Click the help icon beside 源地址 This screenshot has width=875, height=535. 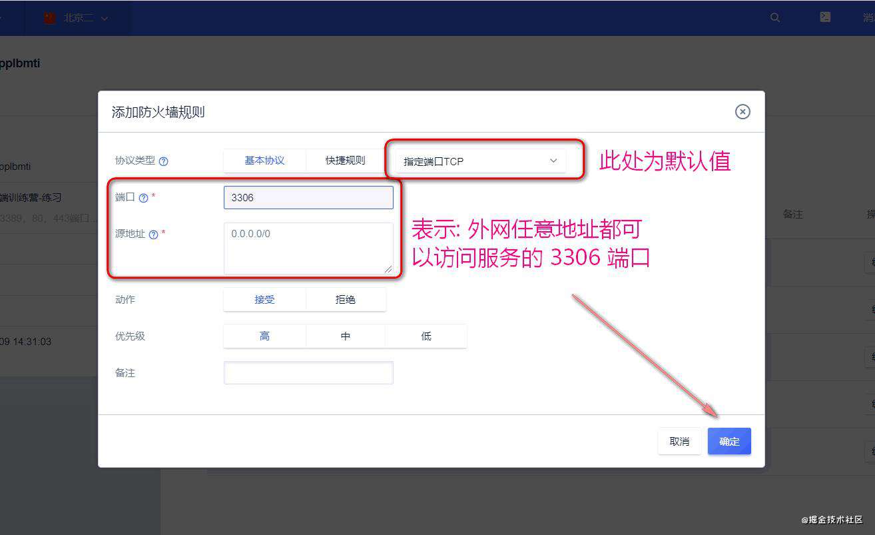[x=153, y=235]
